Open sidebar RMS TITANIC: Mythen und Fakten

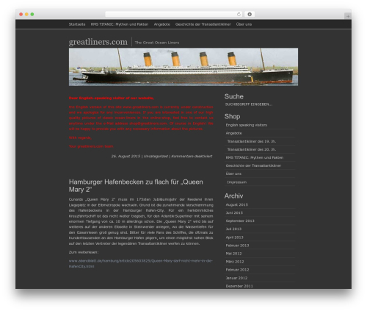coord(255,157)
